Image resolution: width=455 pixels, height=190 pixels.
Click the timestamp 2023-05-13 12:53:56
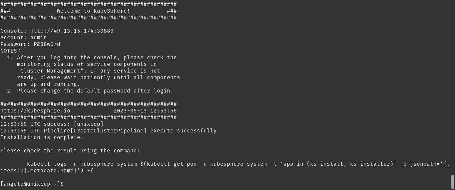145,111
